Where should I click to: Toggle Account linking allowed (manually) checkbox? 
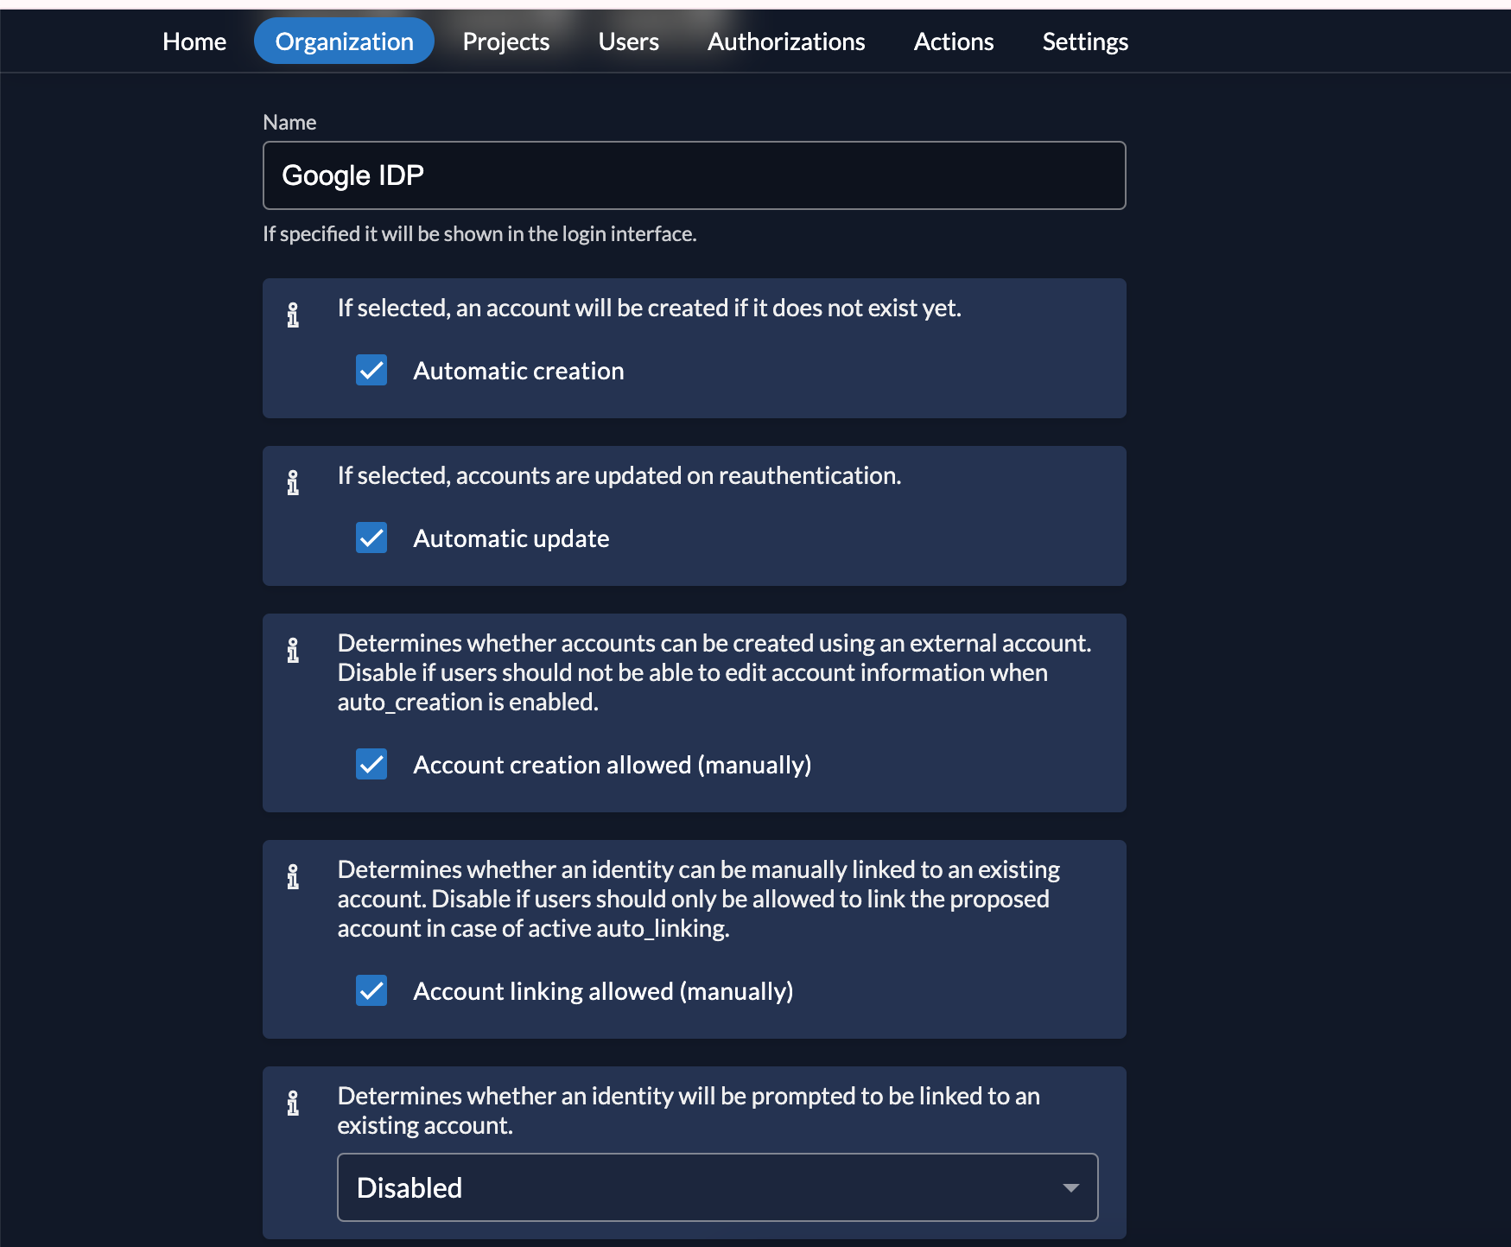point(371,990)
